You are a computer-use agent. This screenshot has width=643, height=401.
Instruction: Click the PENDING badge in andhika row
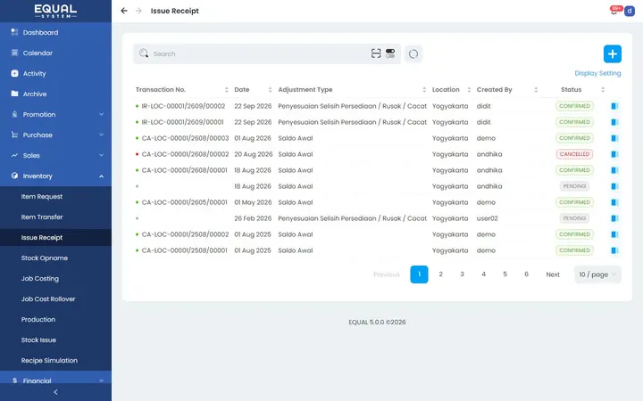coord(574,186)
